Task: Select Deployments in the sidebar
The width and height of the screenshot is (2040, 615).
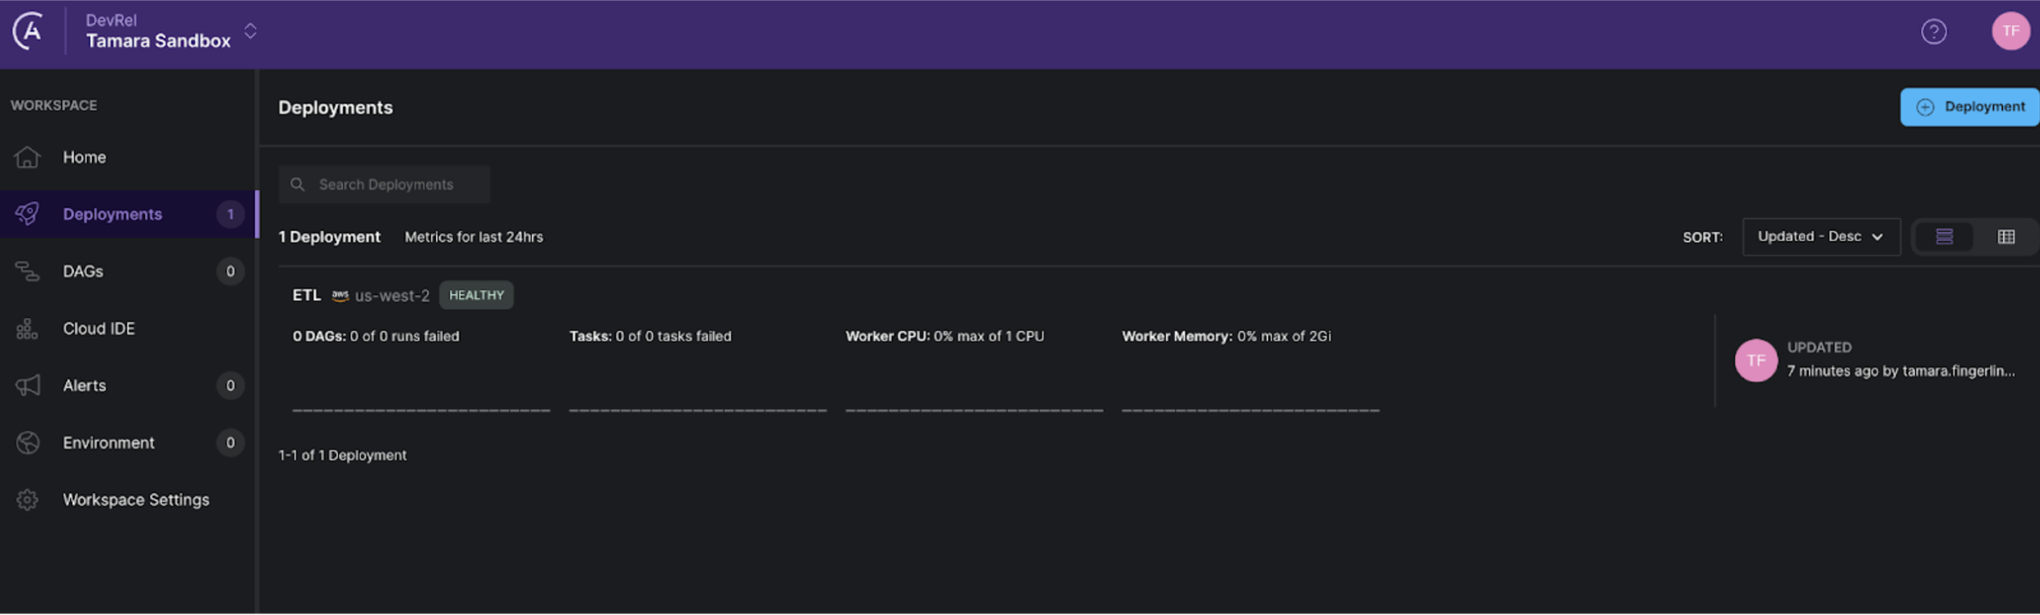Action: (x=112, y=214)
